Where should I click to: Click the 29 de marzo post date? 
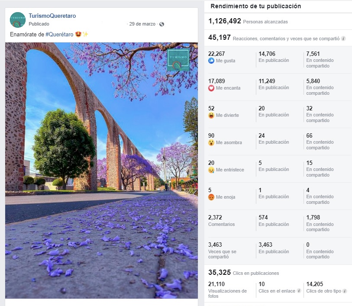142,24
